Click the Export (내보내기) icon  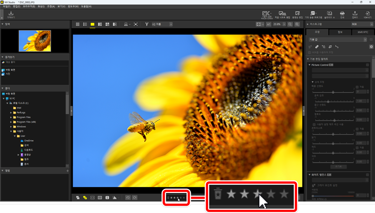(367, 15)
